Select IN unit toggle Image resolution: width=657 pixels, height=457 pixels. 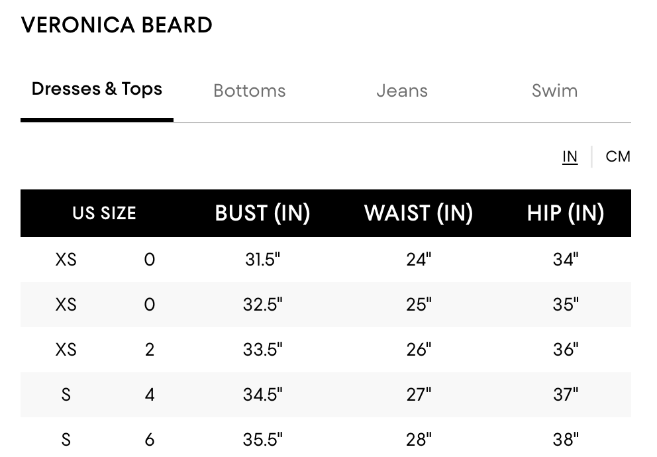[x=570, y=157]
